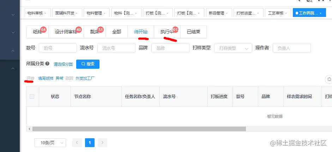Viewport: 332px width, 152px height.
Task: Go to the next page arrow
Action: (102, 143)
